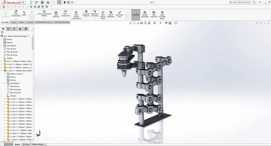This screenshot has height=146, width=271.
Task: Toggle the select cursor tool in top bar
Action: (59, 2)
